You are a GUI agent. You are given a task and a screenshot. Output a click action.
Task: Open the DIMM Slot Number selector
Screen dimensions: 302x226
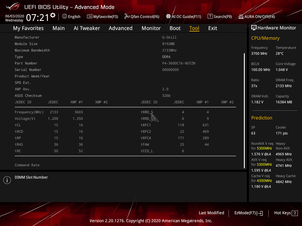coord(31,177)
